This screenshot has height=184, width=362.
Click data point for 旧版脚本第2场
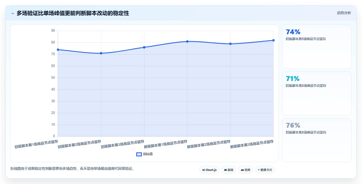(x=101, y=53)
